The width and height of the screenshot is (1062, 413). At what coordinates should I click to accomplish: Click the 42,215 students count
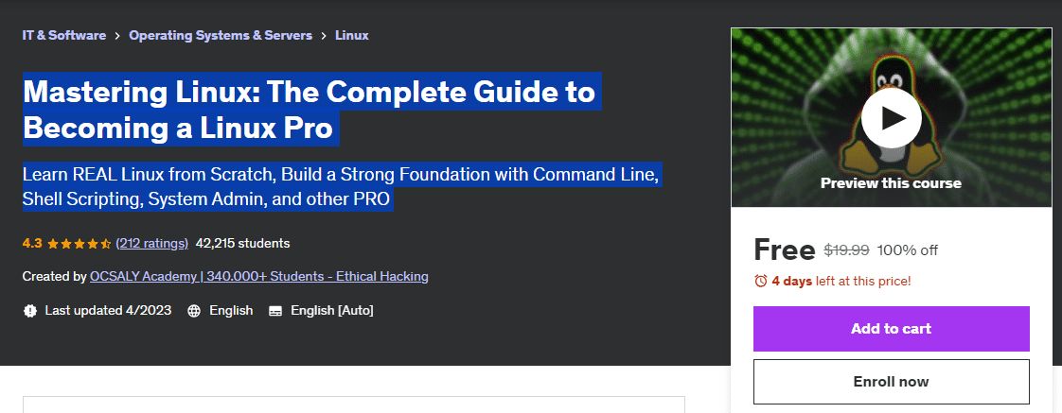242,244
